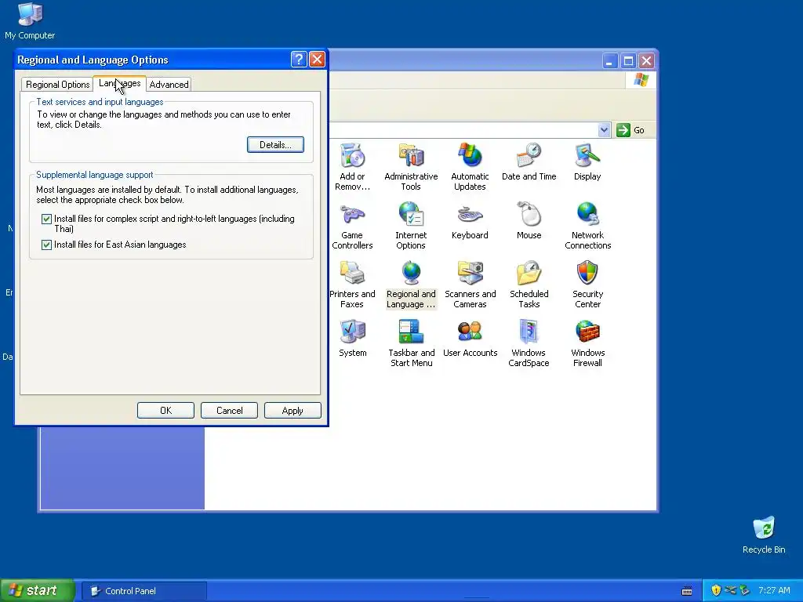Click Cancel in the dialog
This screenshot has height=602, width=803.
(x=230, y=411)
